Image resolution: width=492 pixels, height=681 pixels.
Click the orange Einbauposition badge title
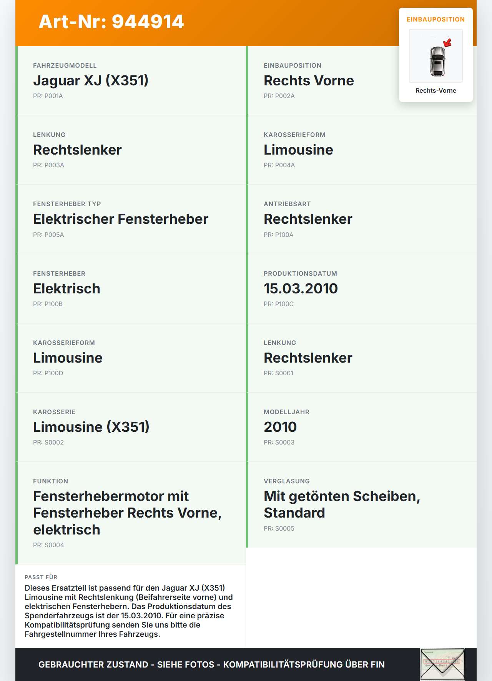tap(436, 19)
